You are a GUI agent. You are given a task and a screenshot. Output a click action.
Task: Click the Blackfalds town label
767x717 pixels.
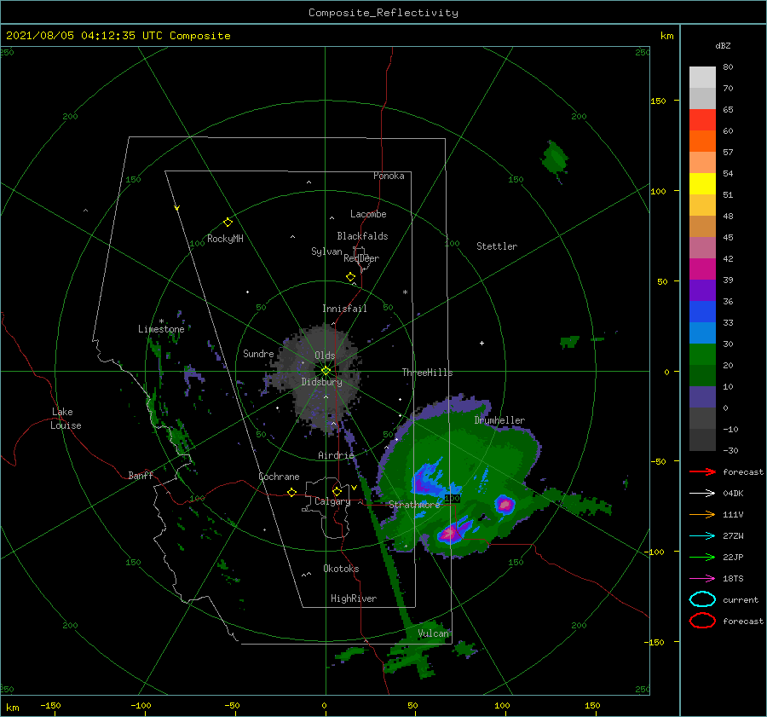pos(362,236)
